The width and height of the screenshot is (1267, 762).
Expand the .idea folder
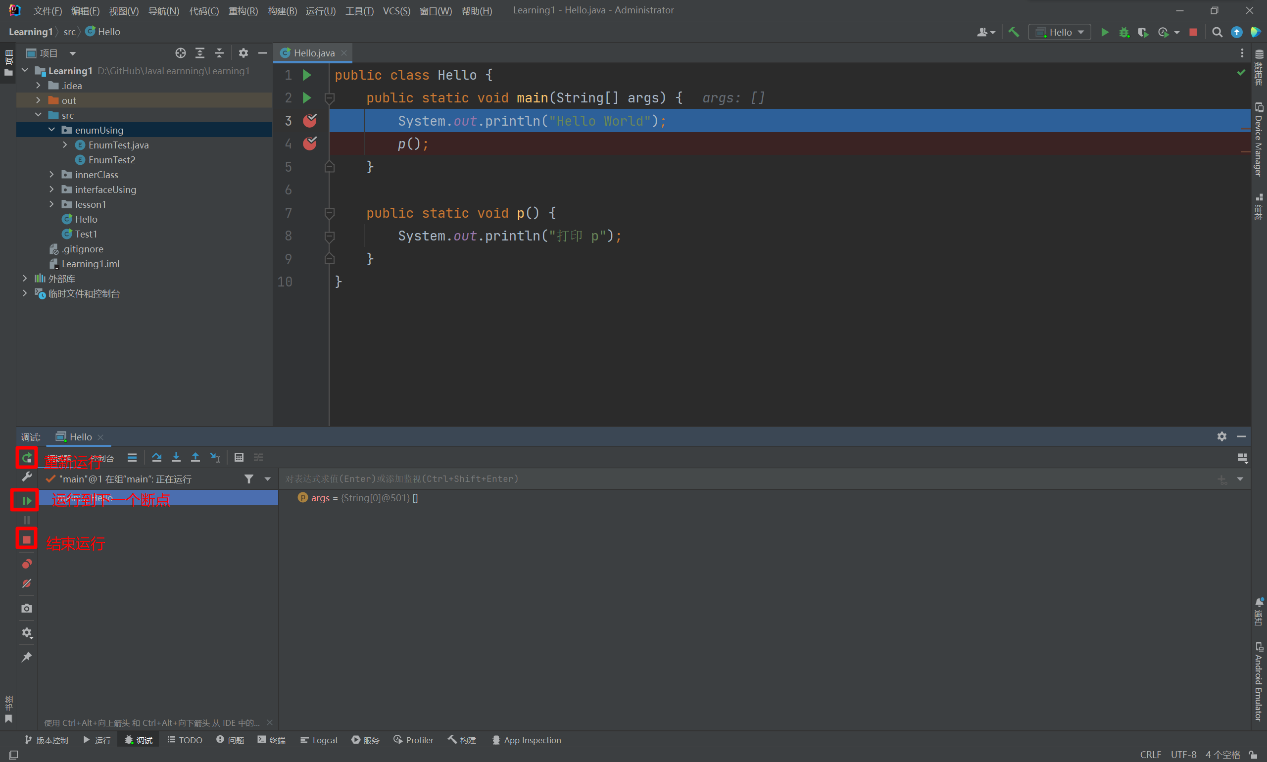pos(38,85)
